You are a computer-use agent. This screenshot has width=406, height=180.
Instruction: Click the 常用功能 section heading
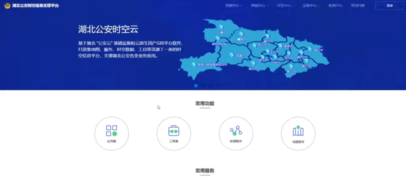(205, 104)
